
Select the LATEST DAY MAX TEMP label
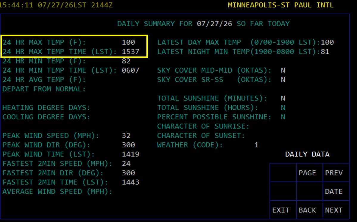[238, 42]
